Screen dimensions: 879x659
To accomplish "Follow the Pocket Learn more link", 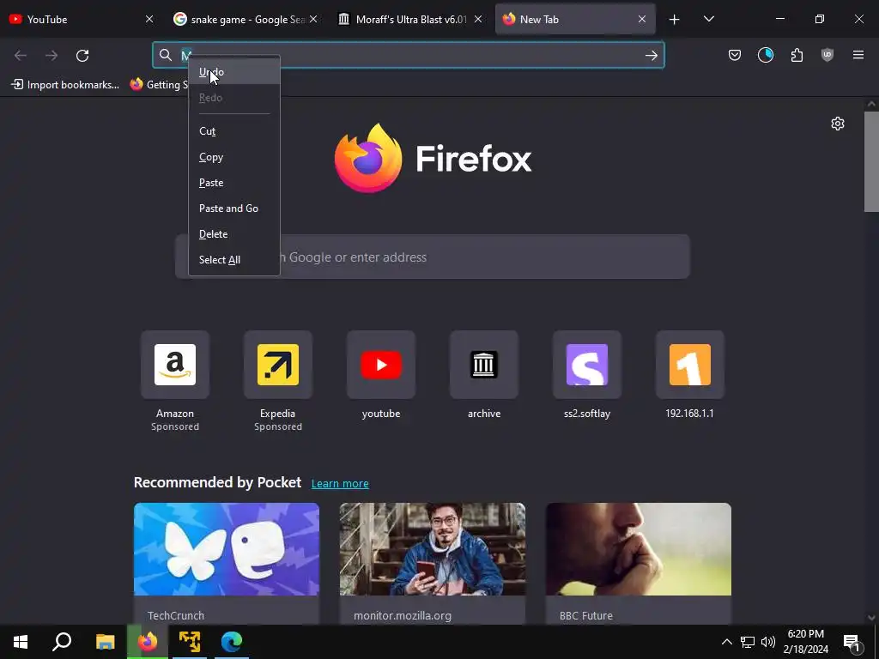I will (x=340, y=484).
